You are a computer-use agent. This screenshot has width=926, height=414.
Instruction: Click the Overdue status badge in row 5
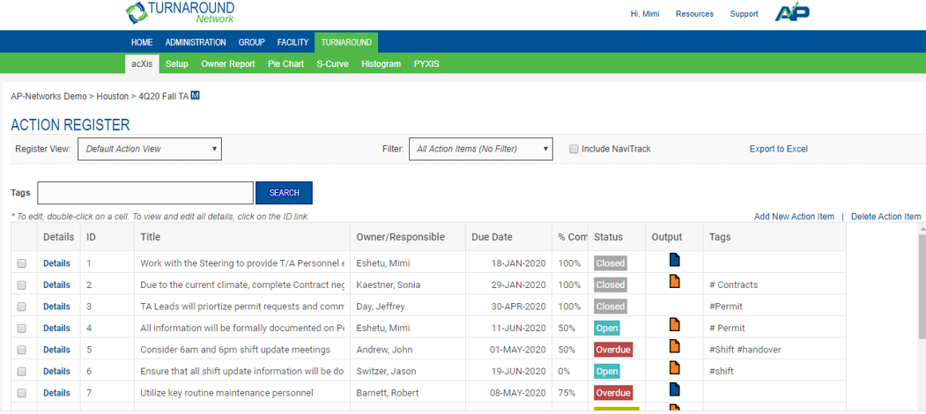612,349
